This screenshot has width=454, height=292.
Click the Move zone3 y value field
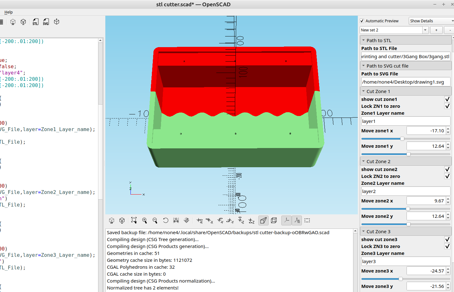click(x=426, y=286)
